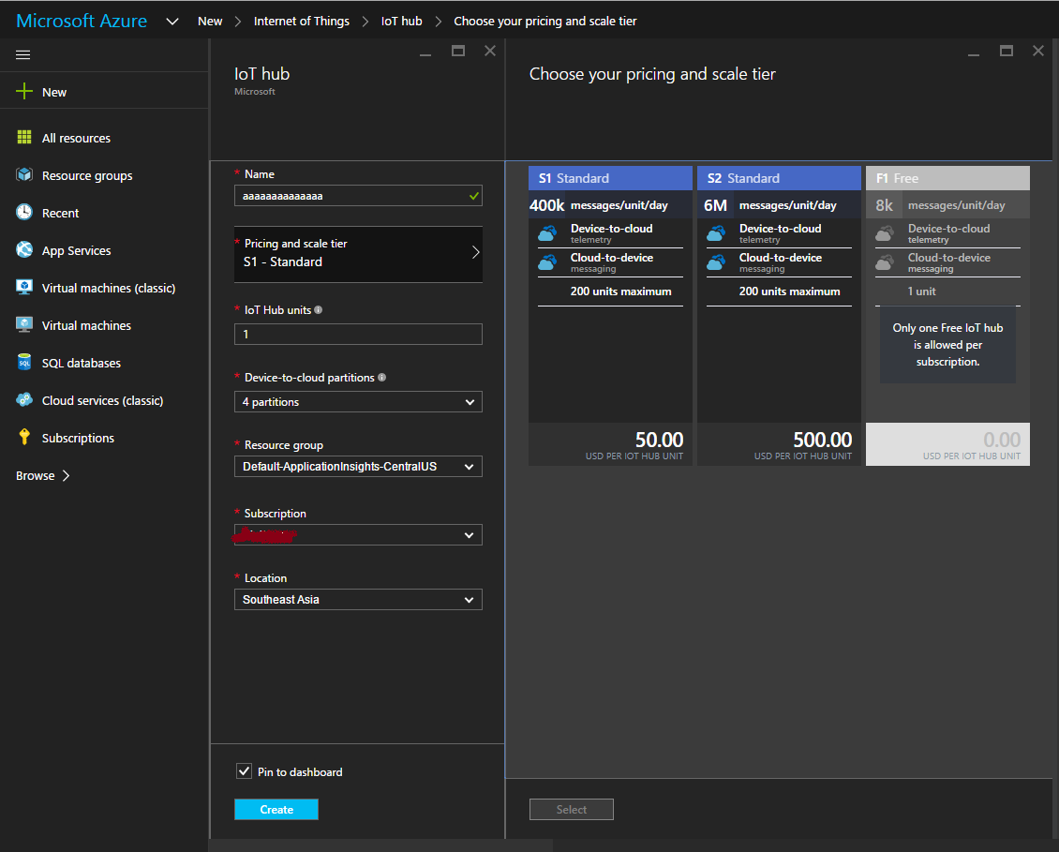This screenshot has height=852, width=1059.
Task: Click the IoT Hub units input field
Action: pos(358,334)
